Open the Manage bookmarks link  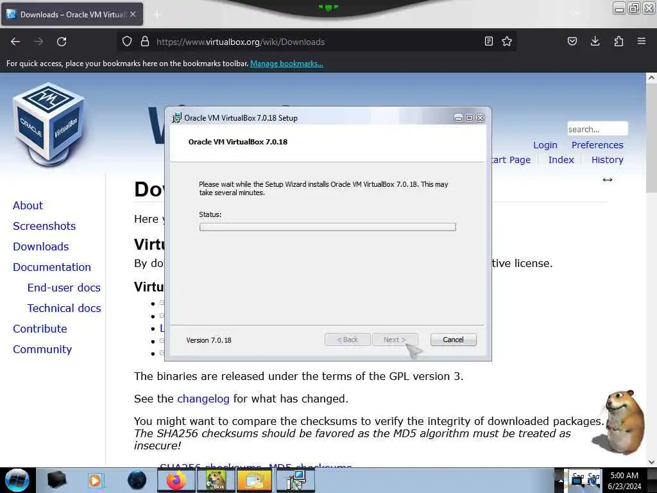pyautogui.click(x=287, y=64)
